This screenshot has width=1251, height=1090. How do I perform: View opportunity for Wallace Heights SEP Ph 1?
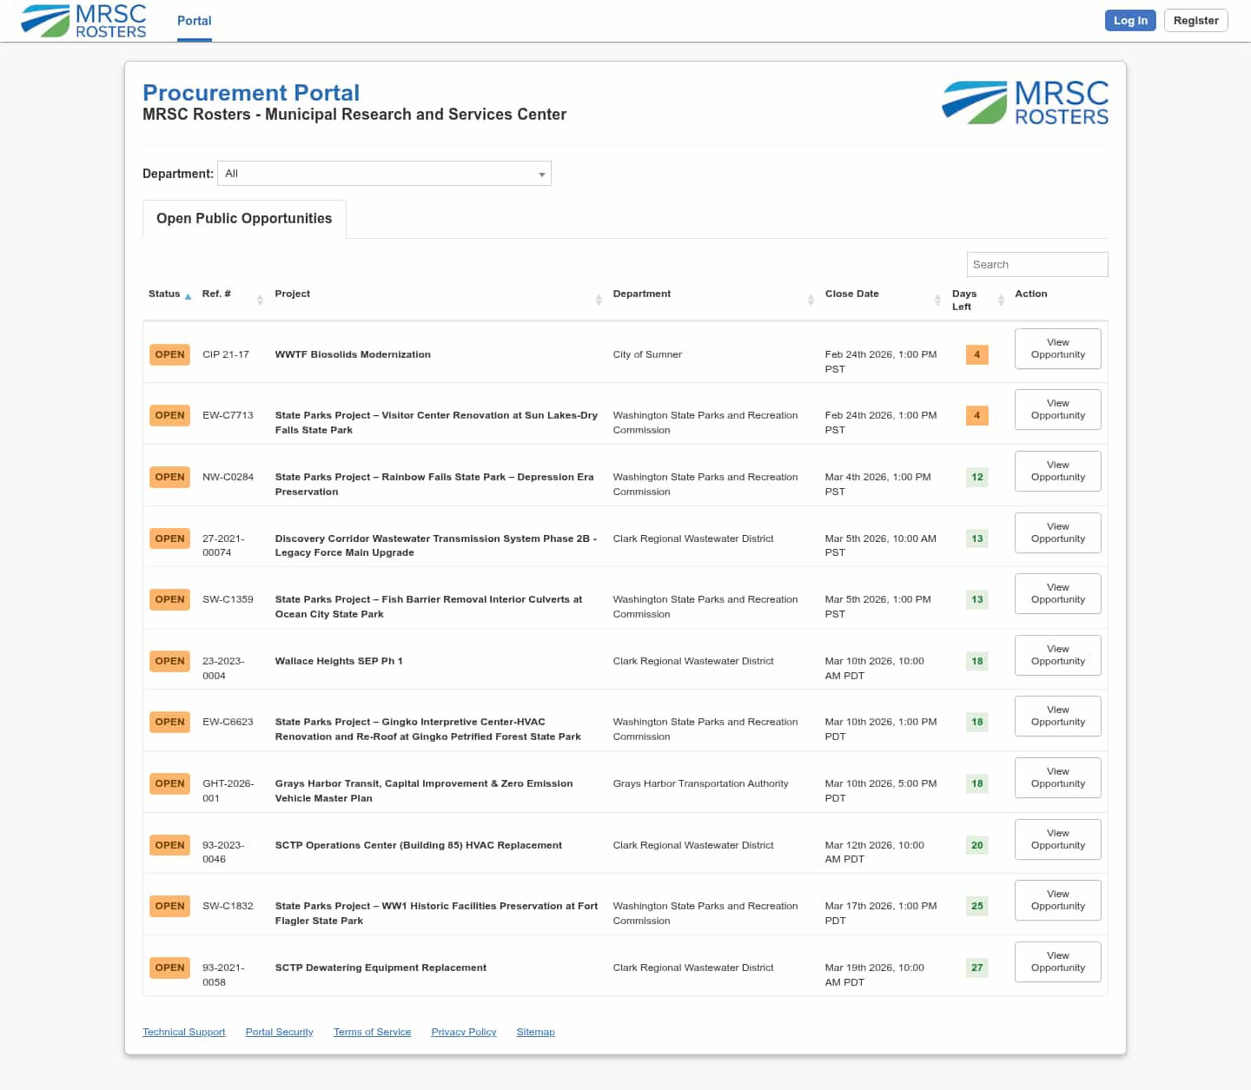pyautogui.click(x=1057, y=656)
